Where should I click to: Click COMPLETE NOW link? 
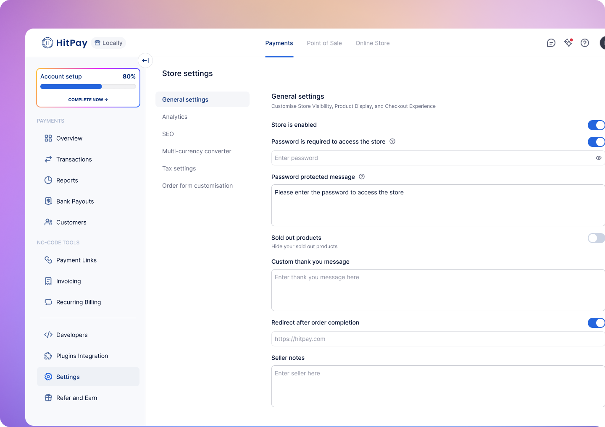coord(88,100)
